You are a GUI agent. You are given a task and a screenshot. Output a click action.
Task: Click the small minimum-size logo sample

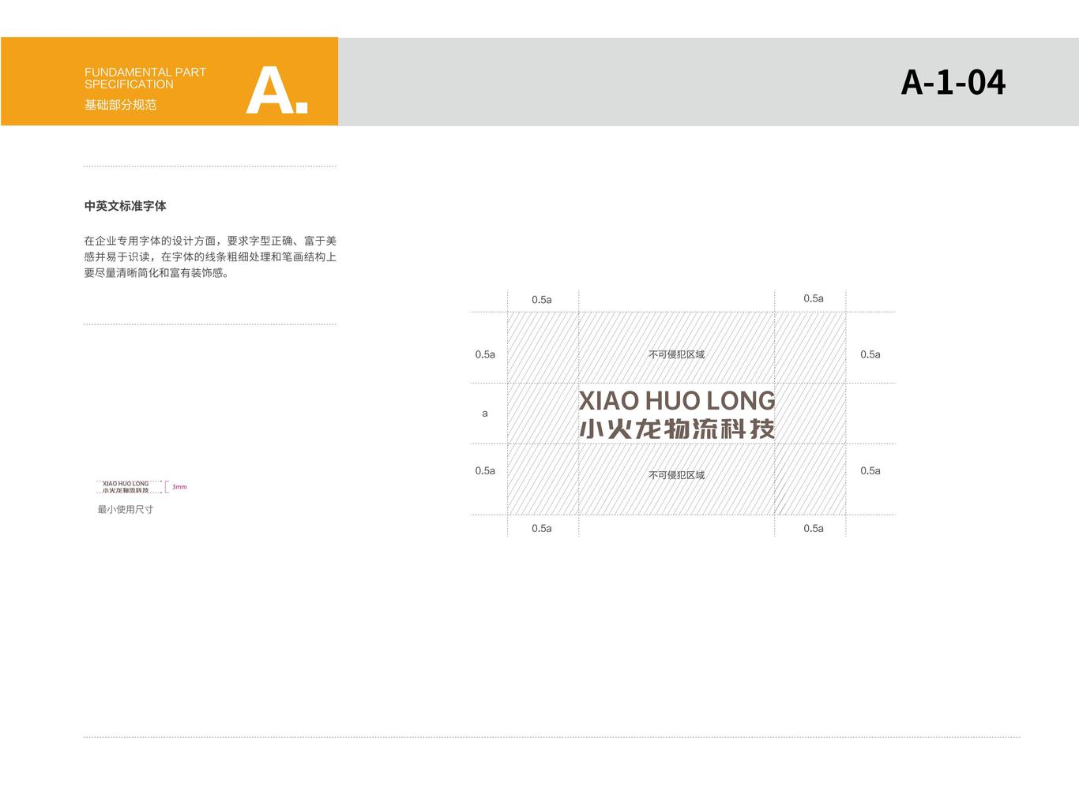pyautogui.click(x=126, y=487)
